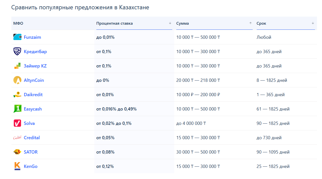Open the KenGo lender link
Screen dimensions: 322x179
(x=31, y=166)
